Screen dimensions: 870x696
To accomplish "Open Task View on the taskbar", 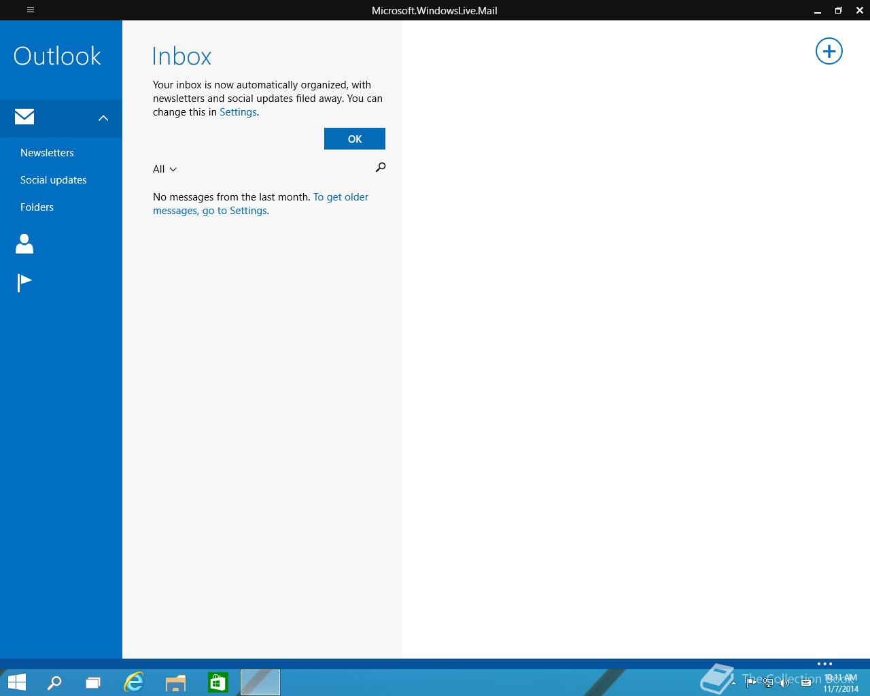I will point(93,682).
